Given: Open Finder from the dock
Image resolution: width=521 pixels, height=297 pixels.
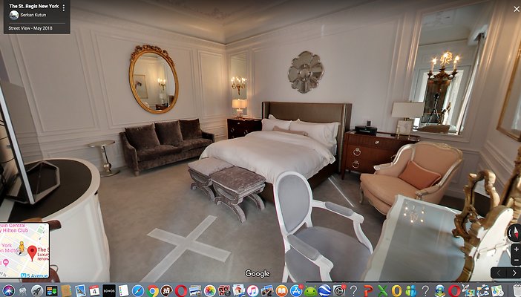Looking at the screenshot, I should [8, 290].
